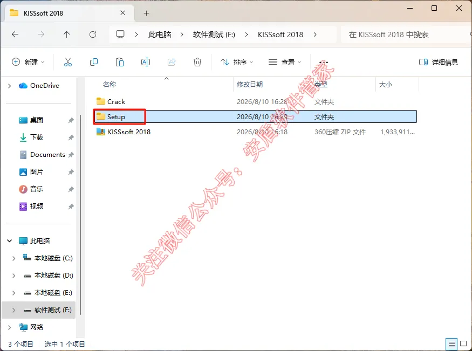This screenshot has width=472, height=351.
Task: Click the KISSsoft 2018 tab title
Action: (x=43, y=13)
